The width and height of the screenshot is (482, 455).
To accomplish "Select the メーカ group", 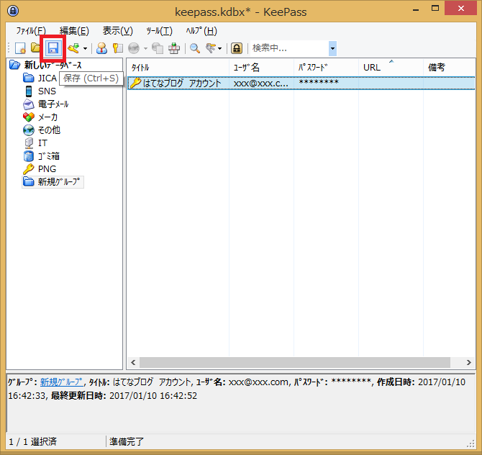I will point(47,117).
